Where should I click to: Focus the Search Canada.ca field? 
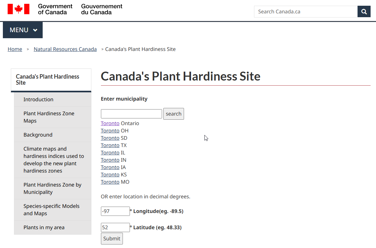[306, 11]
